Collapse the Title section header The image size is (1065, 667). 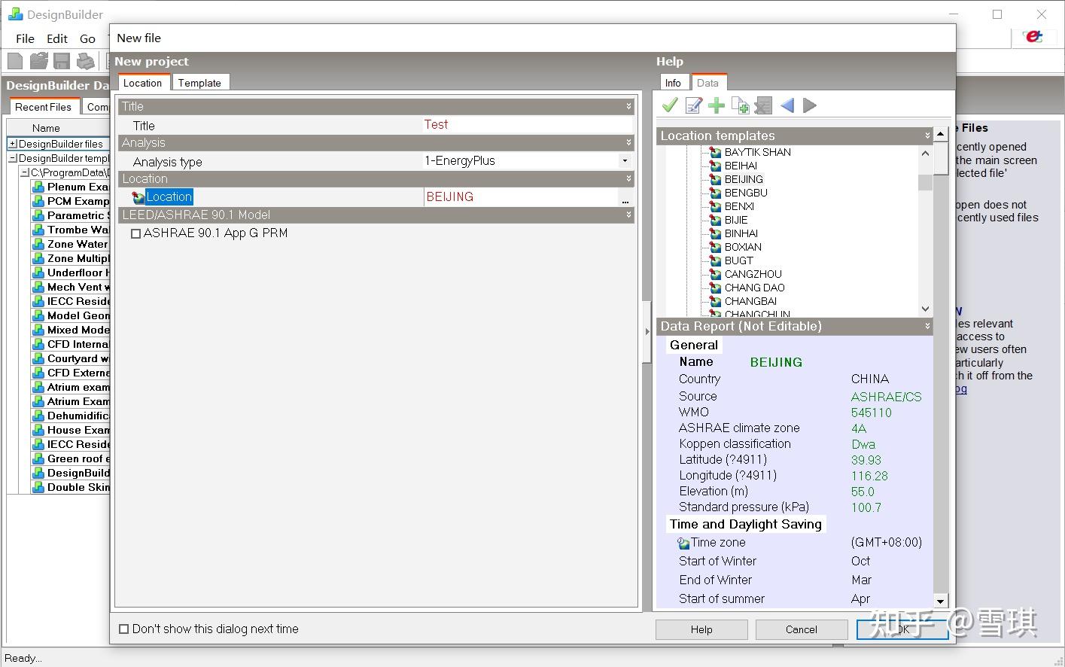628,106
